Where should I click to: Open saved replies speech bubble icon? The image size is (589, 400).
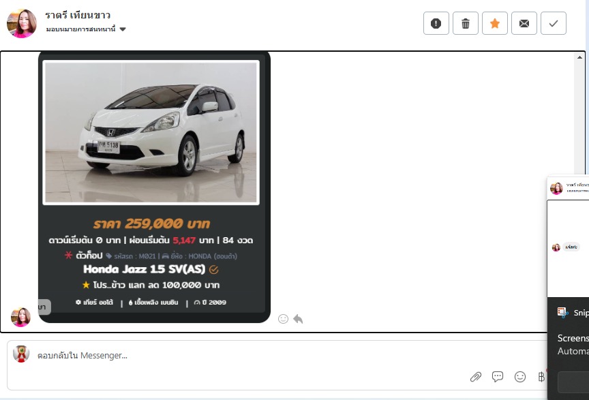tap(498, 377)
